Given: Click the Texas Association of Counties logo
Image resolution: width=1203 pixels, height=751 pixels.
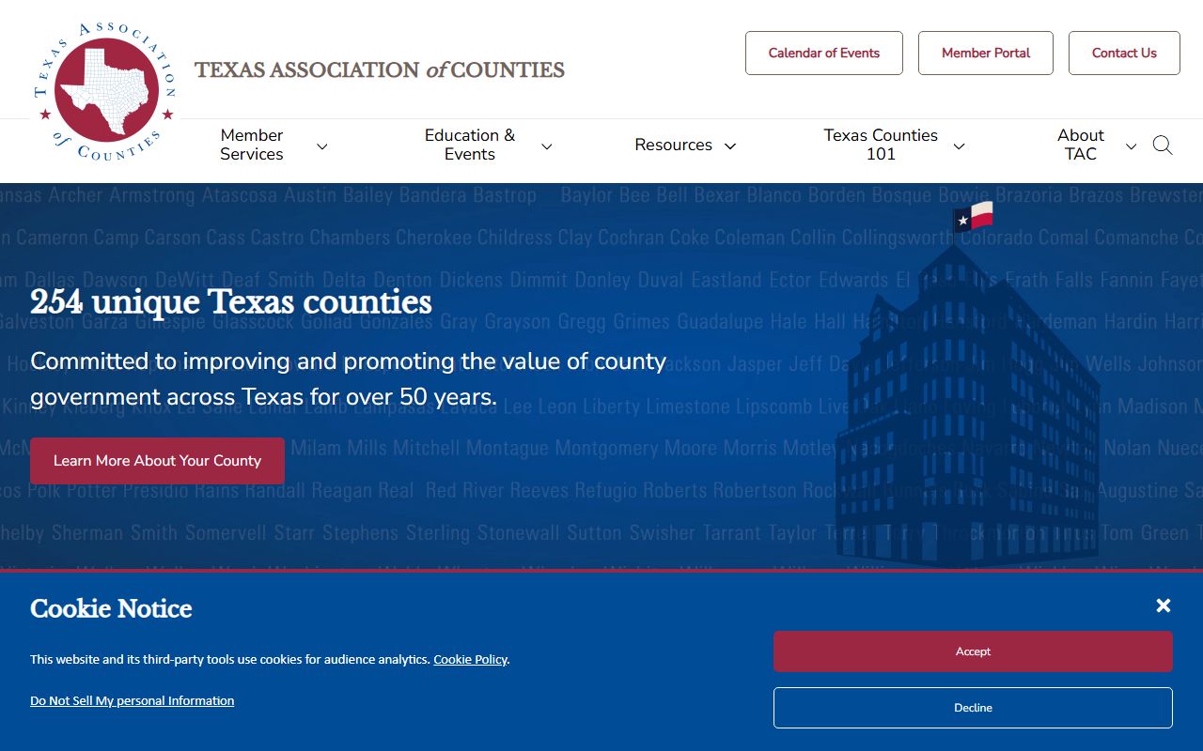Looking at the screenshot, I should pyautogui.click(x=105, y=90).
